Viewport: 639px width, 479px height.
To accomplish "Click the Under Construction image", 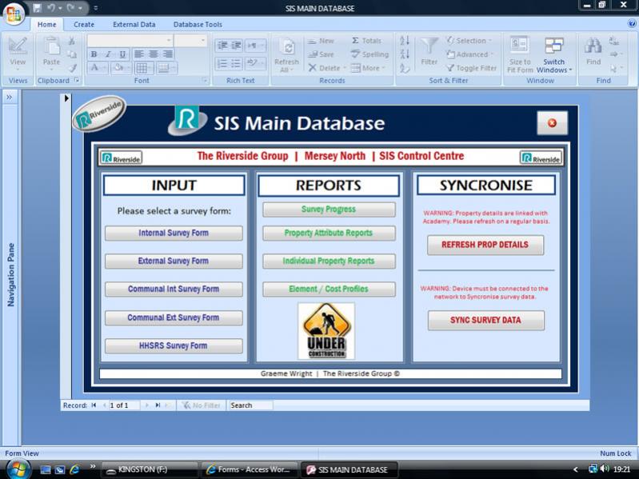I will [326, 331].
